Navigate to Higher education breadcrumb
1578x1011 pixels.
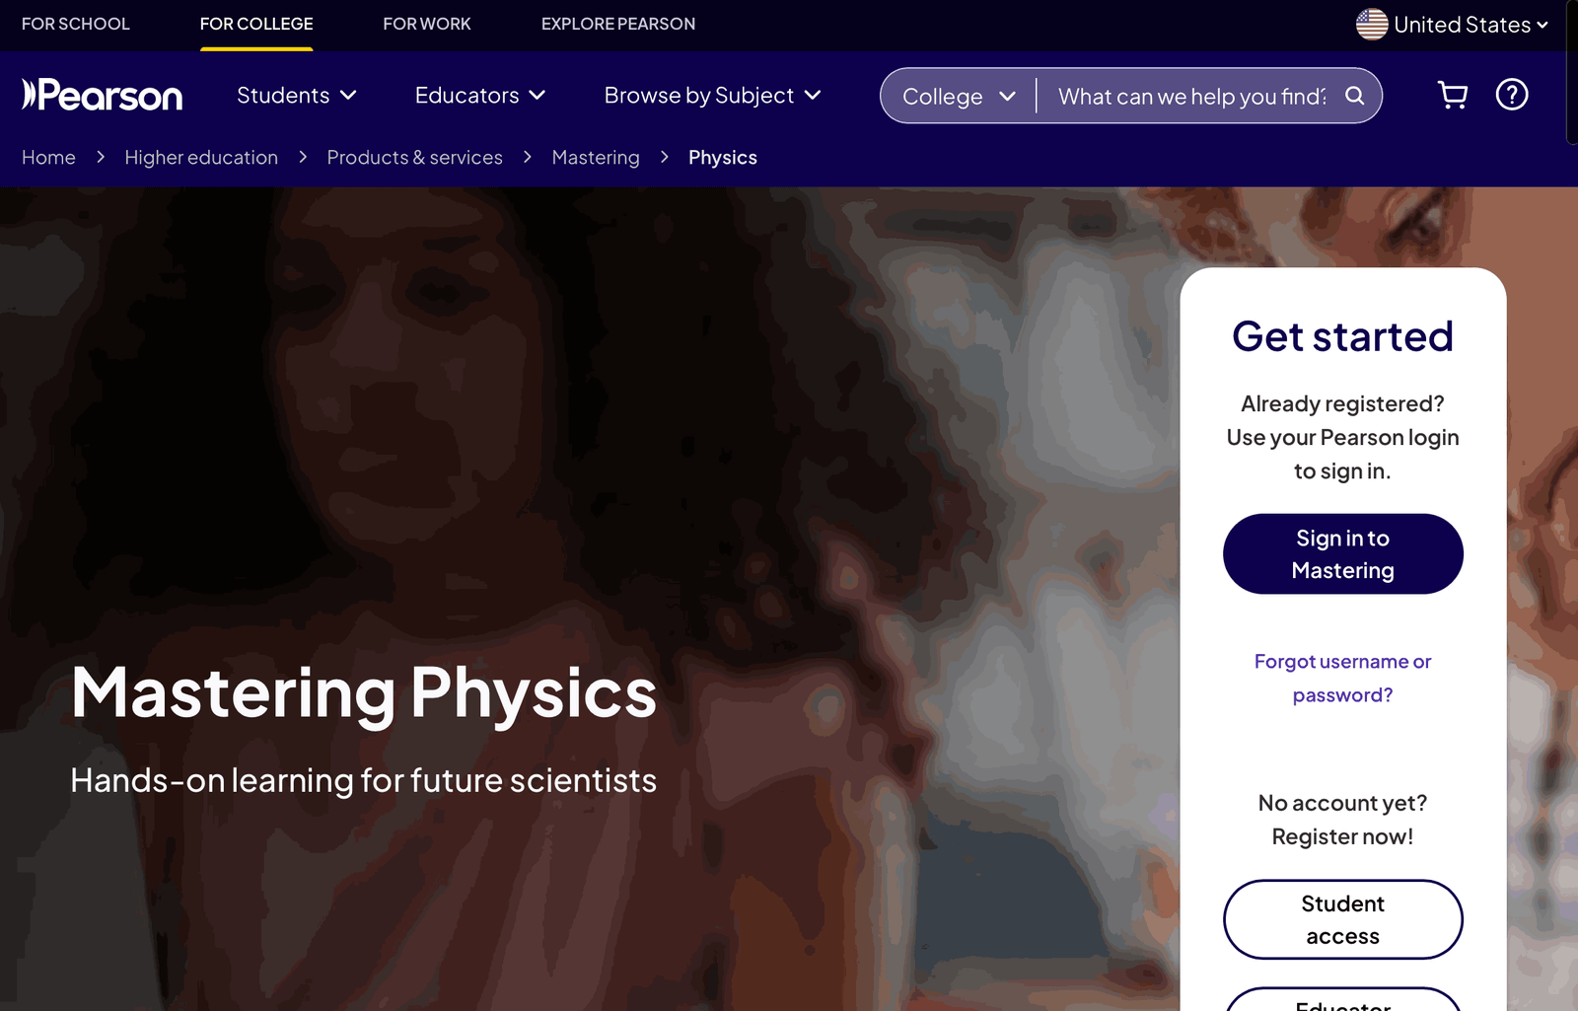coord(201,158)
